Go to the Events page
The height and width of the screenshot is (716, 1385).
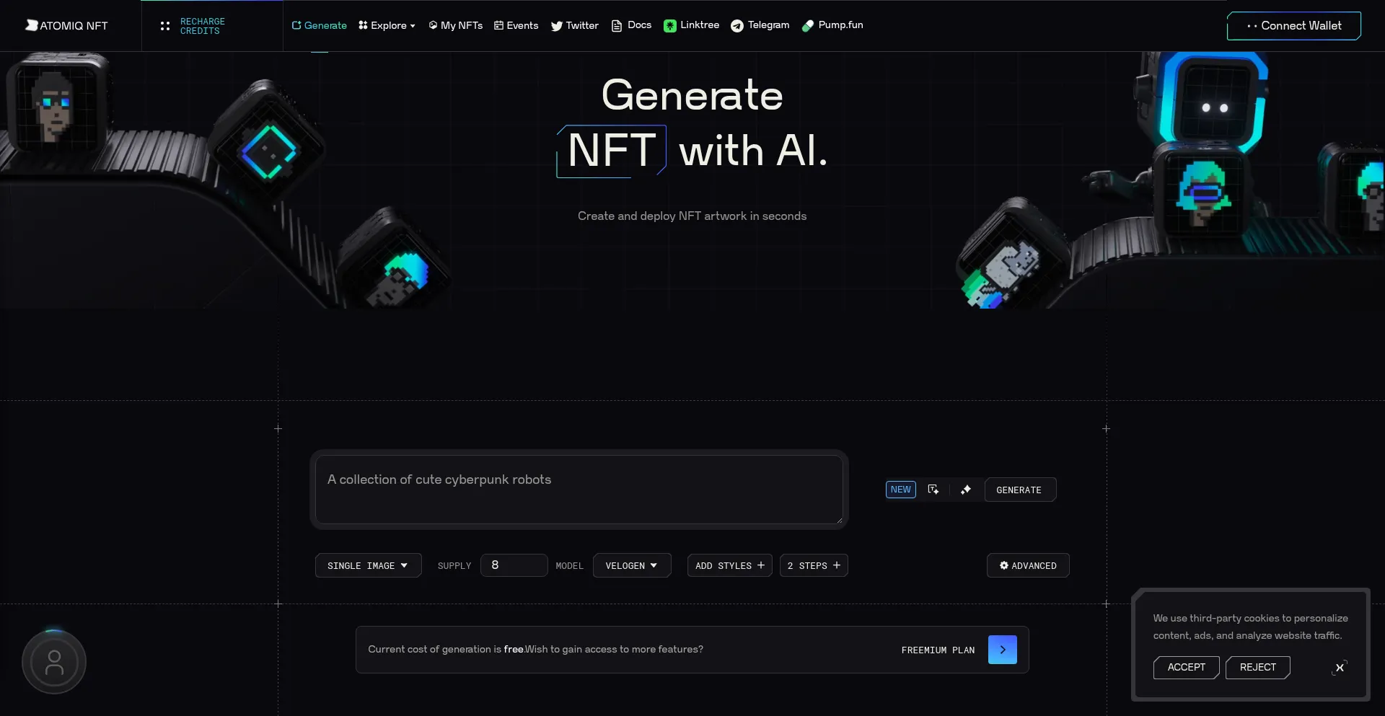[x=516, y=25]
